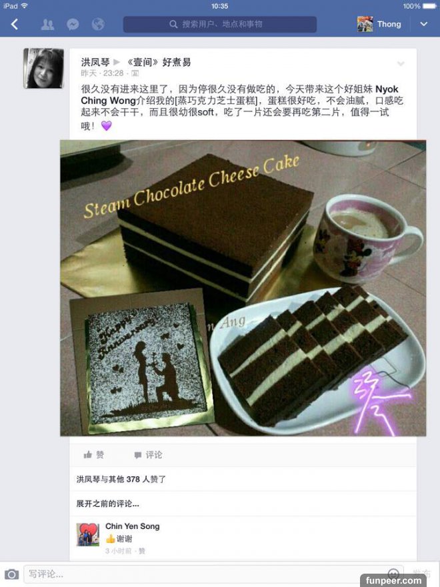Open Thong's profile from the top bar
Viewport: 440px width, 587px height.
click(379, 24)
